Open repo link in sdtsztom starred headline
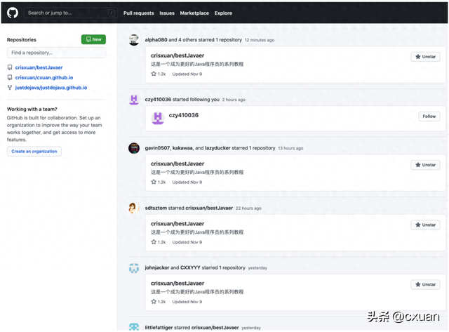 (209, 208)
